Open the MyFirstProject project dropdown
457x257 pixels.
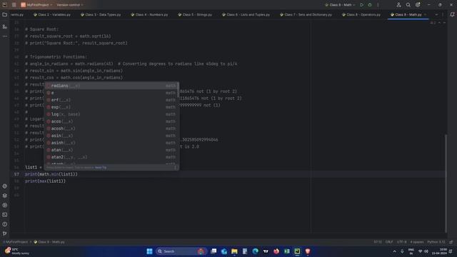tap(36, 5)
